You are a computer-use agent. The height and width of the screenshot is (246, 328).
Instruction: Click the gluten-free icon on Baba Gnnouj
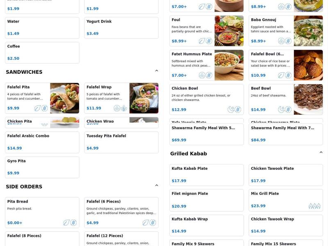coord(288,41)
